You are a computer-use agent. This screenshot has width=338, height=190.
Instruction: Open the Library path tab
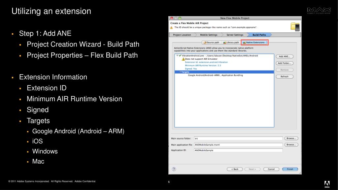[231, 43]
